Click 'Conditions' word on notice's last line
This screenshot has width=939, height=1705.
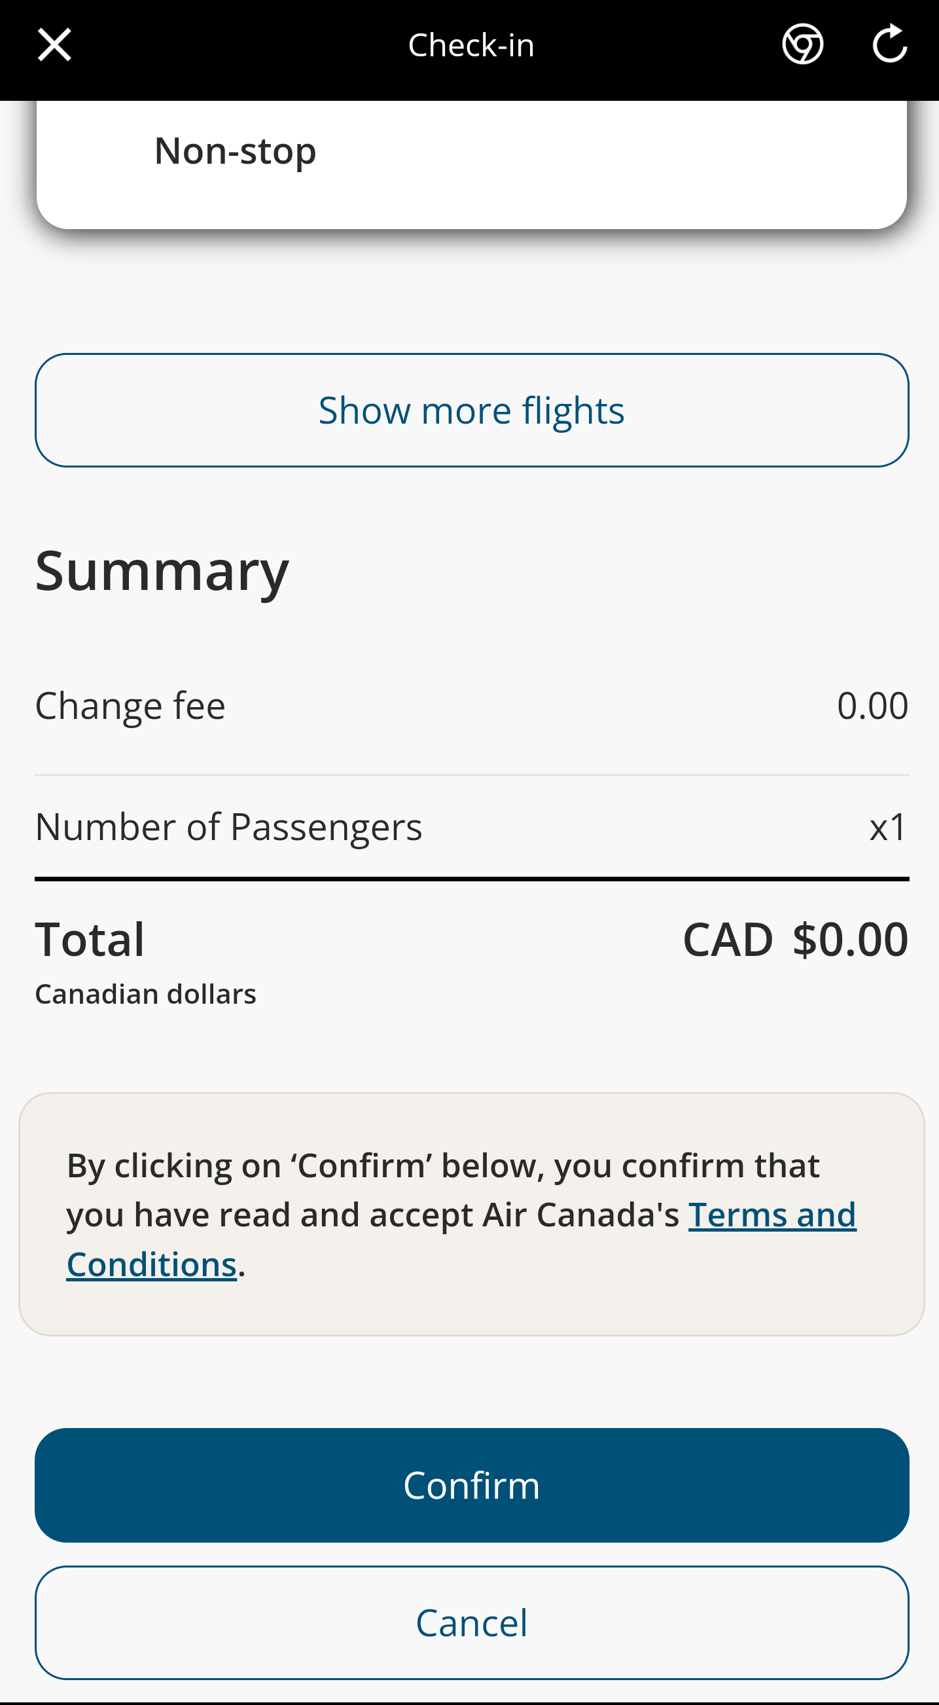pyautogui.click(x=151, y=1264)
